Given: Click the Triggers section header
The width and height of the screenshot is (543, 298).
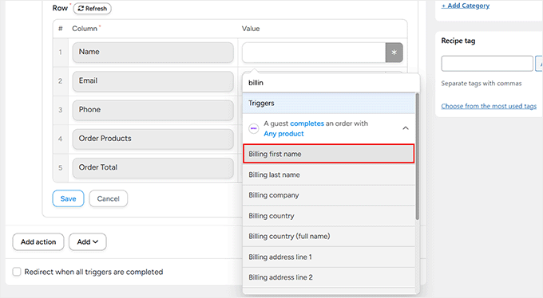Looking at the screenshot, I should click(x=329, y=103).
